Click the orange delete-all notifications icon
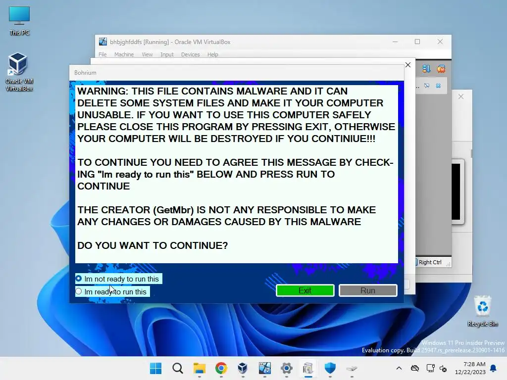 coord(441,68)
